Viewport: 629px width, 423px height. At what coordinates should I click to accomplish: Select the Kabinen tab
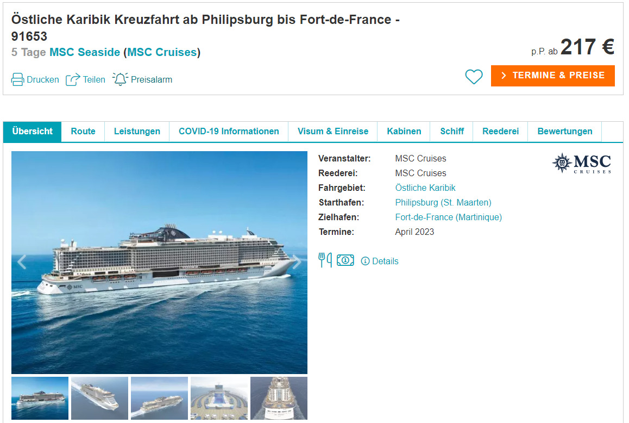coord(404,131)
